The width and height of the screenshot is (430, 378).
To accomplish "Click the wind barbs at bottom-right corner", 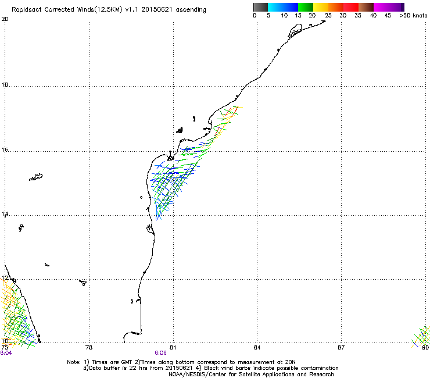I will click(x=421, y=336).
